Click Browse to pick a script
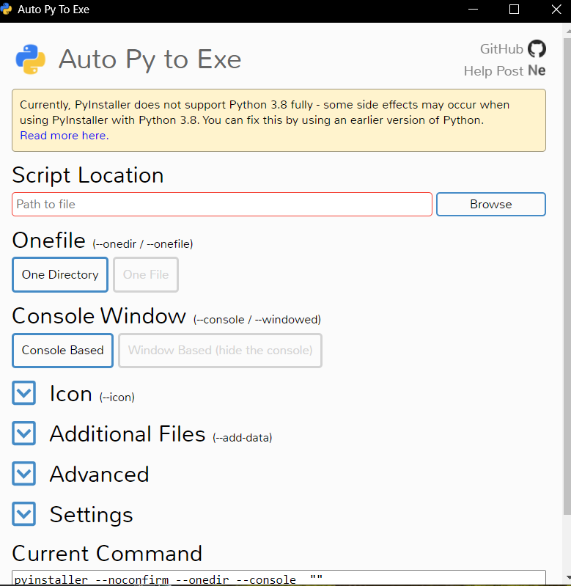The image size is (571, 586). coord(491,205)
